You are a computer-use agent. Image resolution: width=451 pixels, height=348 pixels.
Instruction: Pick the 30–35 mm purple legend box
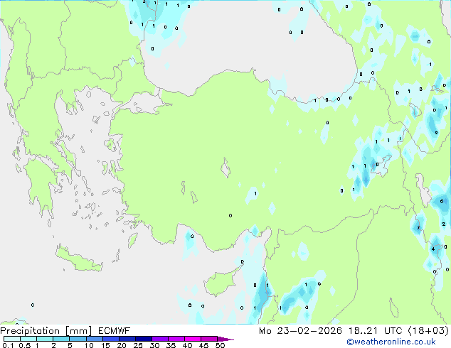point(159,339)
